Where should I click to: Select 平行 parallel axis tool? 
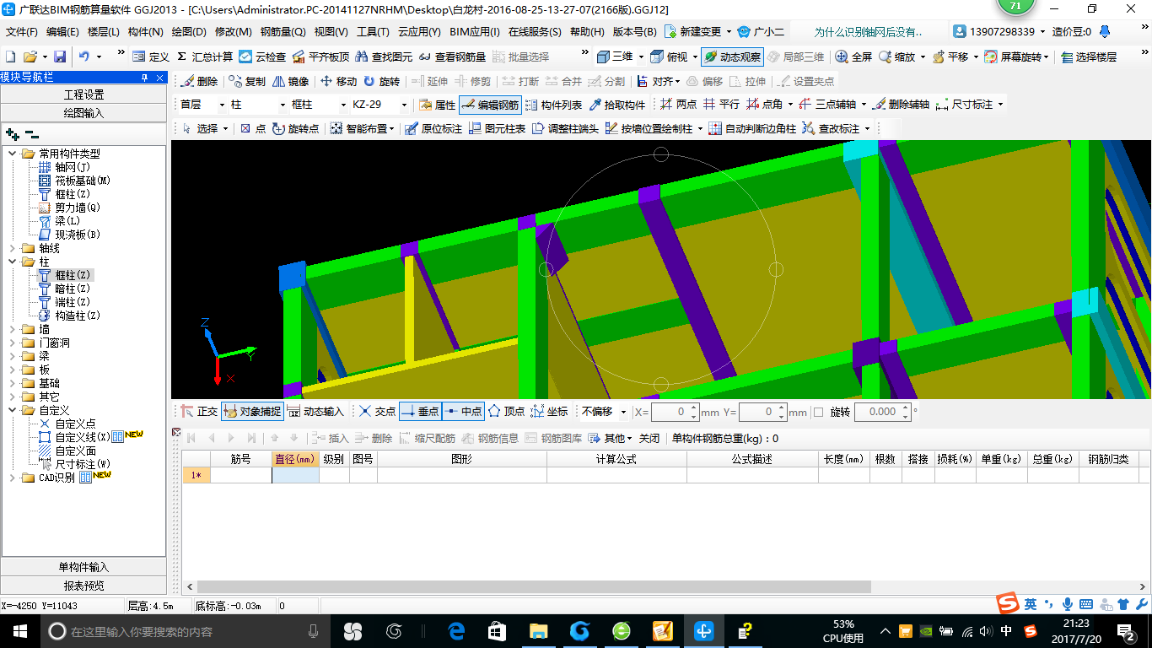(x=721, y=105)
